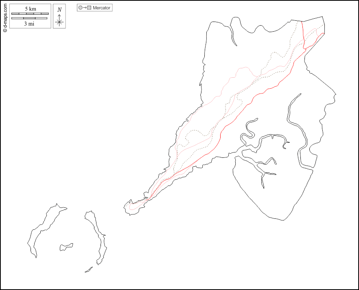Click the letter N above north arrow
This screenshot has width=359, height=290.
point(59,10)
